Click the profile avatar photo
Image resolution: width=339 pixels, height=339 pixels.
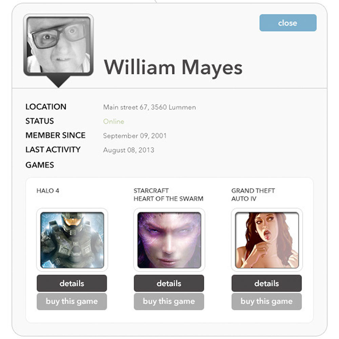pyautogui.click(x=58, y=45)
